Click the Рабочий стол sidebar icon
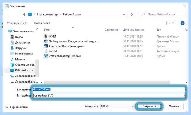 click(12, 70)
